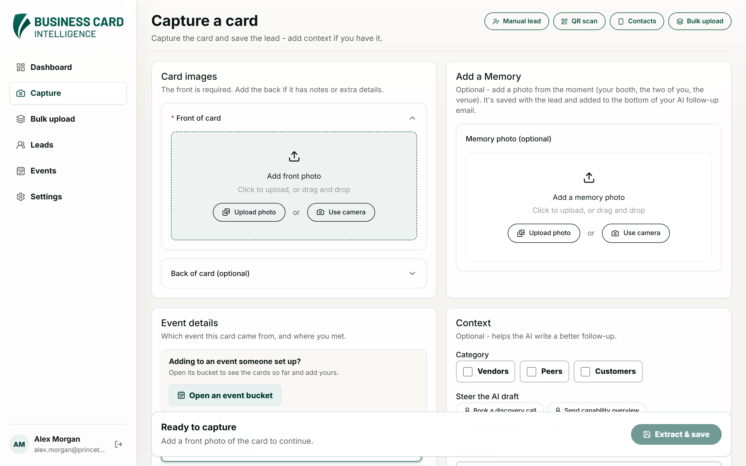Click the Bulk upload layers icon in sidebar
Viewport: 746px width, 466px height.
pyautogui.click(x=21, y=119)
